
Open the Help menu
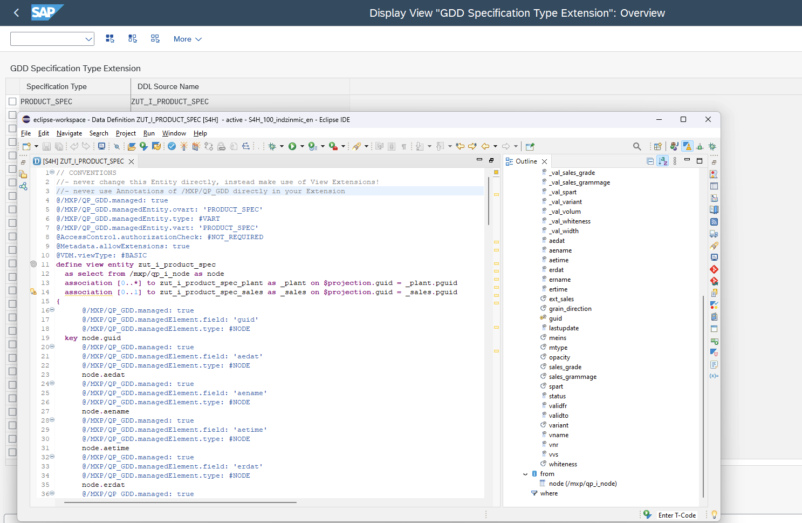click(200, 133)
